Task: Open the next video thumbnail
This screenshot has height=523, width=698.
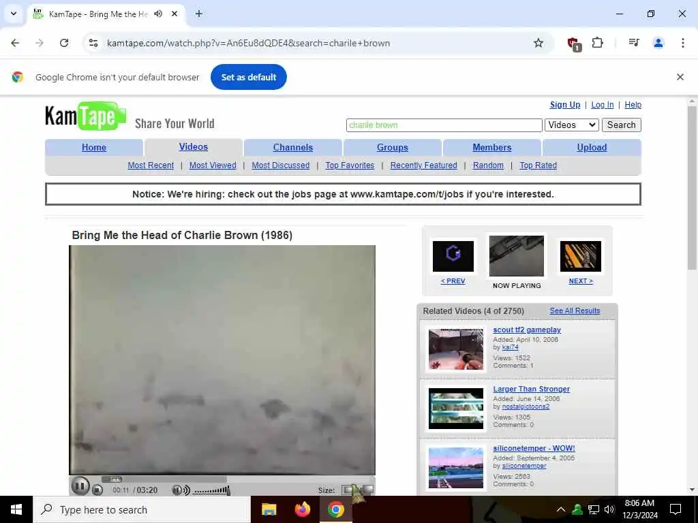Action: click(x=581, y=256)
